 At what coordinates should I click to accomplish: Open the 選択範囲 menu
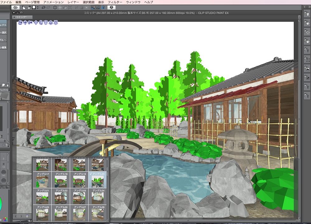click(88, 2)
